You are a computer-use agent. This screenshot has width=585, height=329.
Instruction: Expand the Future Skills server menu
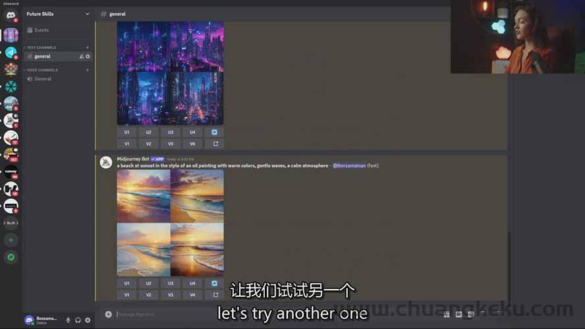pos(87,14)
